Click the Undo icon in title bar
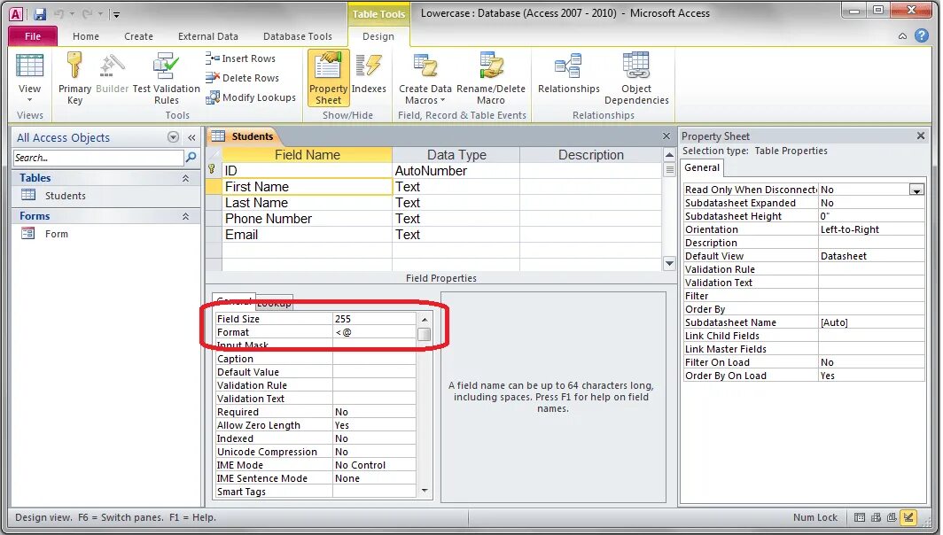 tap(58, 13)
